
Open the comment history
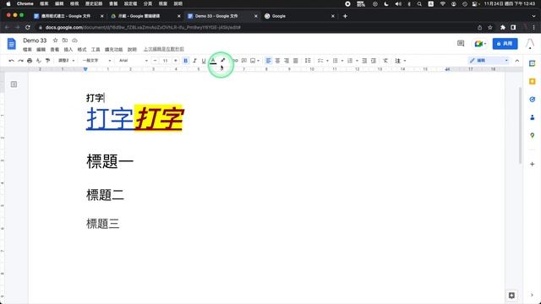[x=461, y=43]
